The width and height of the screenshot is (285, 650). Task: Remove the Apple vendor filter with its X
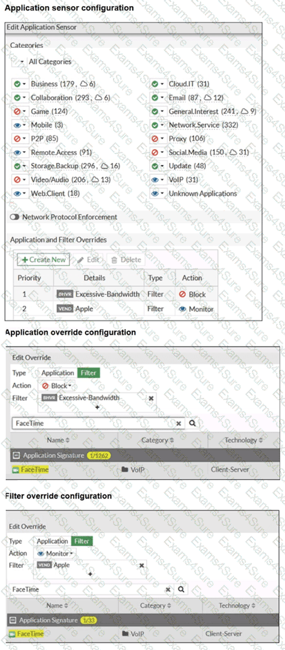(x=142, y=565)
